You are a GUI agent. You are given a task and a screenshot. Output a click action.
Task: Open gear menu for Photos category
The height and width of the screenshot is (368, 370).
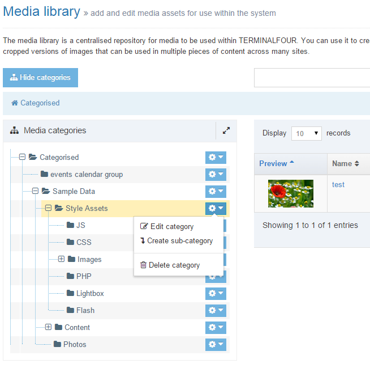coord(216,344)
